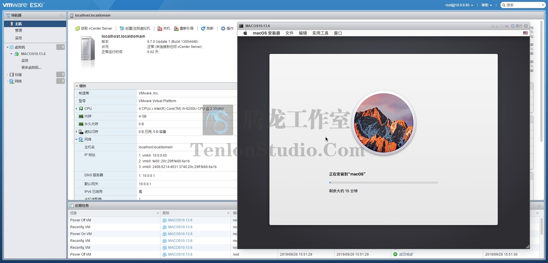
Task: Open the 任务 column header dropdown
Action: [x=158, y=213]
